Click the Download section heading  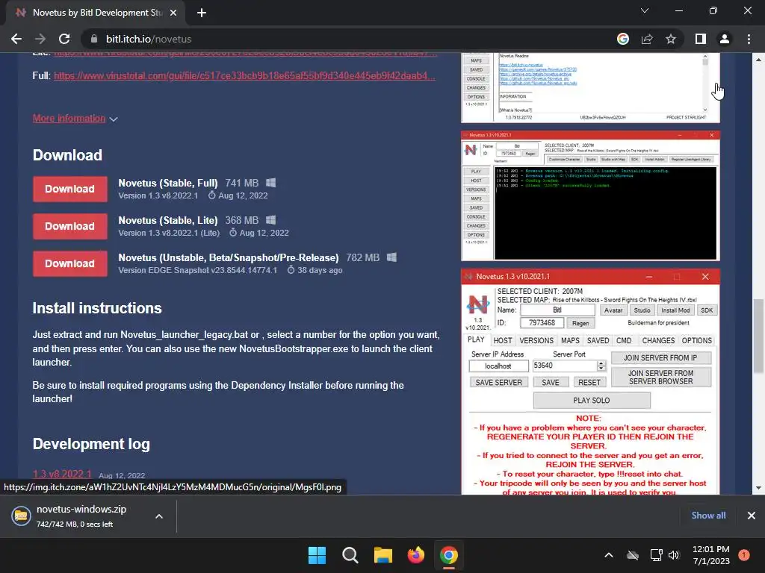(67, 155)
